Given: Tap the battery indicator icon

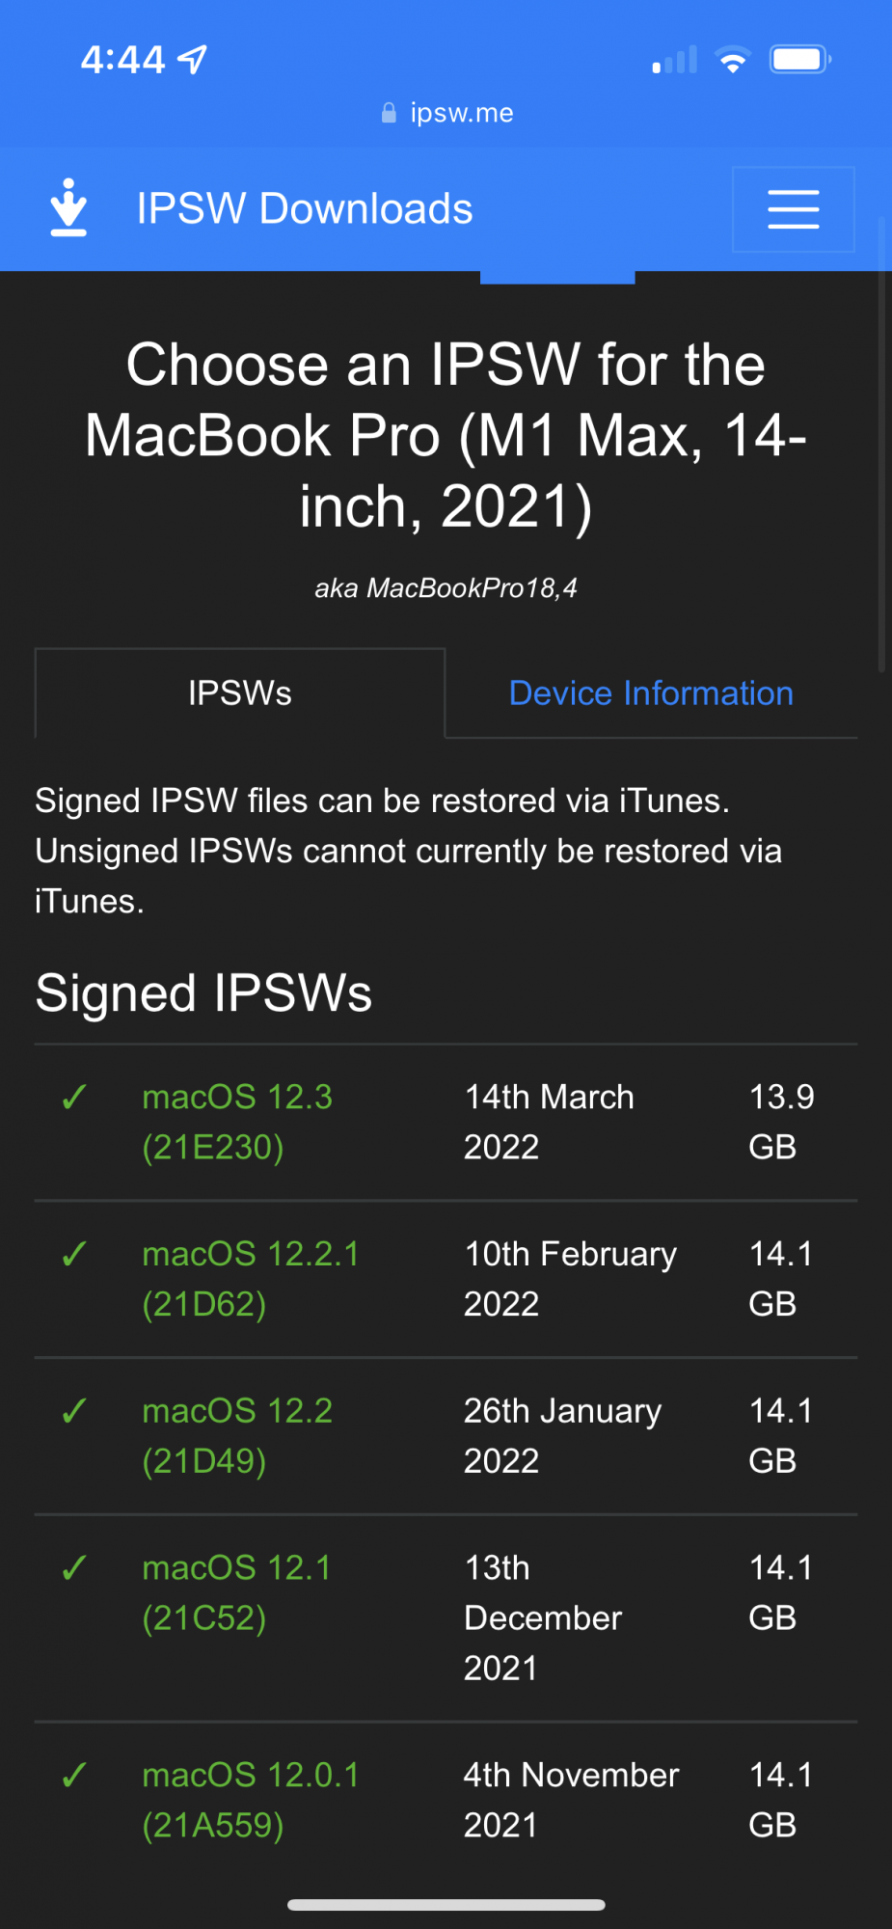Looking at the screenshot, I should 799,60.
